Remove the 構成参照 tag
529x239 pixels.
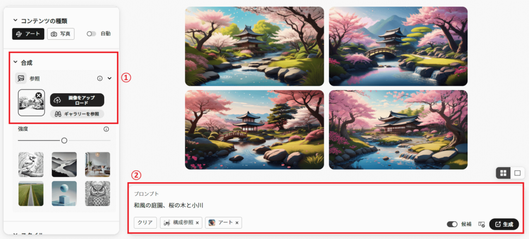(197, 223)
